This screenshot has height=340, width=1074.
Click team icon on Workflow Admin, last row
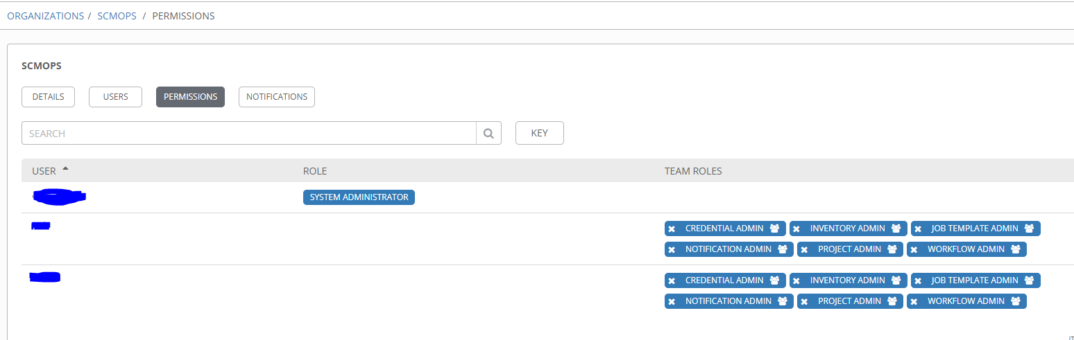pos(1015,301)
